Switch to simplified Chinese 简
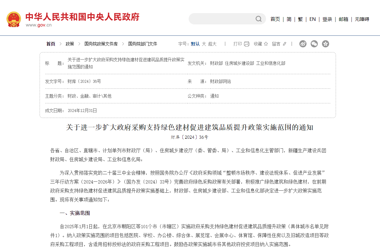Image resolution: width=380 pixels, height=252 pixels. (289, 19)
